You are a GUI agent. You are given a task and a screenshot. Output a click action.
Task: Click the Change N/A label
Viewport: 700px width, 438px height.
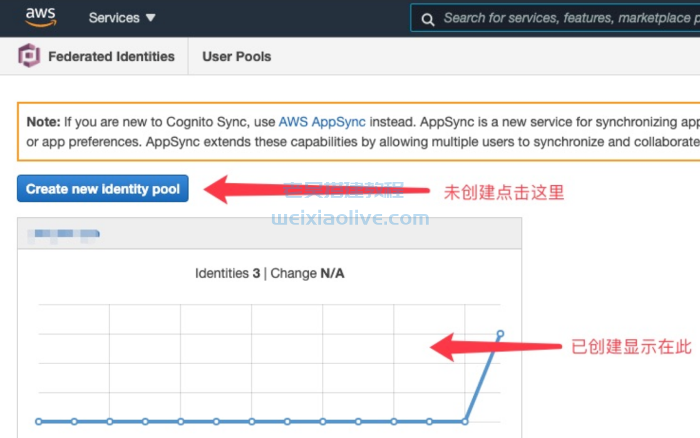(307, 273)
